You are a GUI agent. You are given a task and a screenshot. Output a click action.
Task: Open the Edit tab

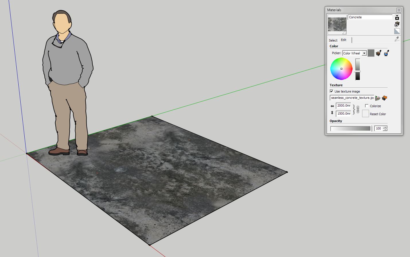pyautogui.click(x=343, y=40)
